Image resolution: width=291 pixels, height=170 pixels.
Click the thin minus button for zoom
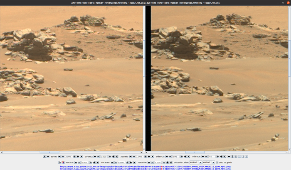click(x=63, y=157)
